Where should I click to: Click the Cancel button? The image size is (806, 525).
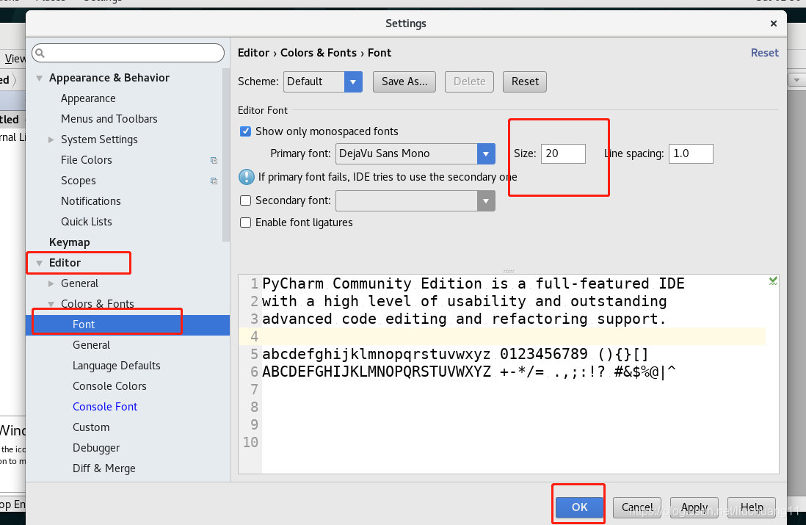click(637, 507)
